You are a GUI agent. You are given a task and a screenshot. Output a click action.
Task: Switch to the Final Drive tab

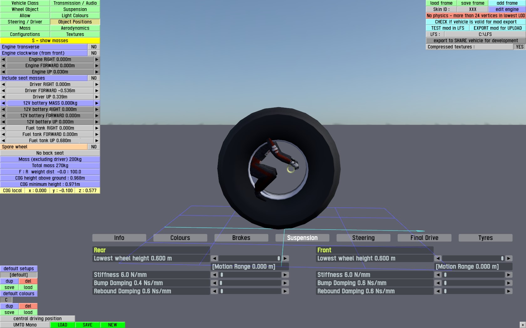(x=425, y=238)
